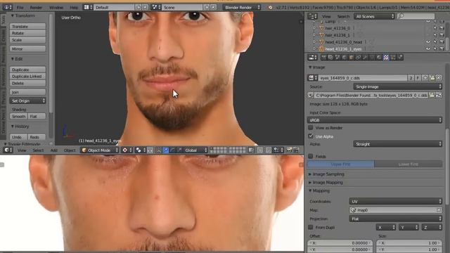Open the Render properties tab icon
The height and width of the screenshot is (253, 450).
point(323,58)
